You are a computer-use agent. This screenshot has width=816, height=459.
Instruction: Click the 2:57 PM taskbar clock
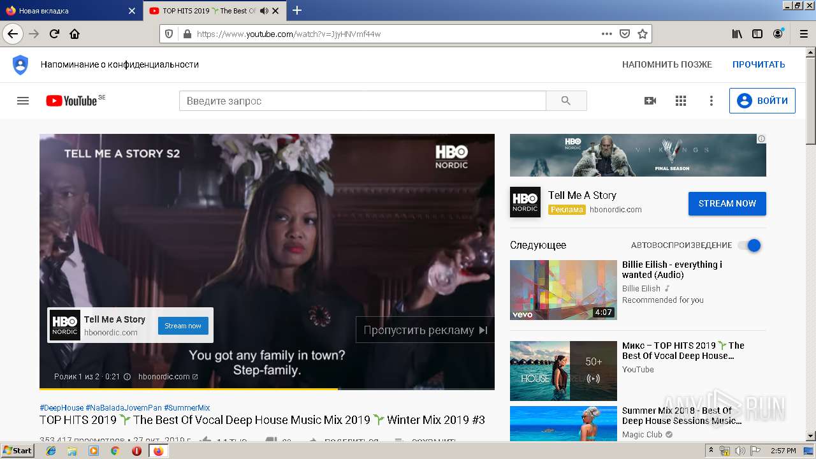coord(783,451)
